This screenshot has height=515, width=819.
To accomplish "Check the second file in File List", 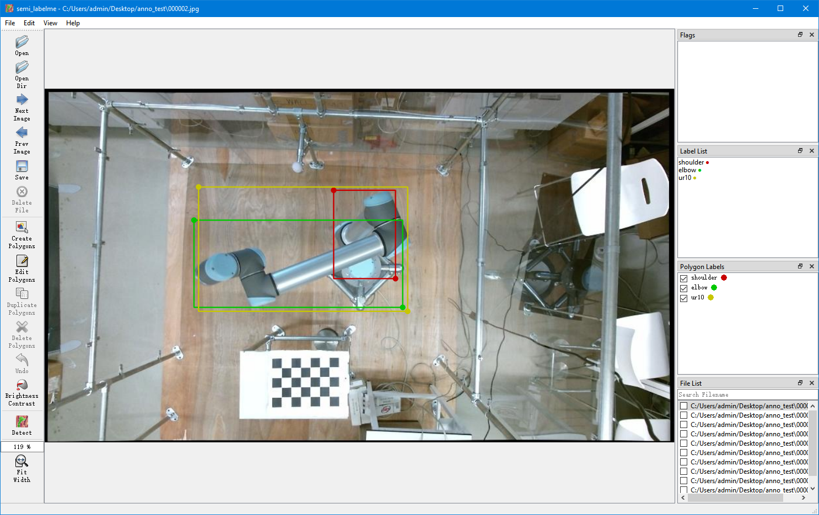I will [x=684, y=415].
